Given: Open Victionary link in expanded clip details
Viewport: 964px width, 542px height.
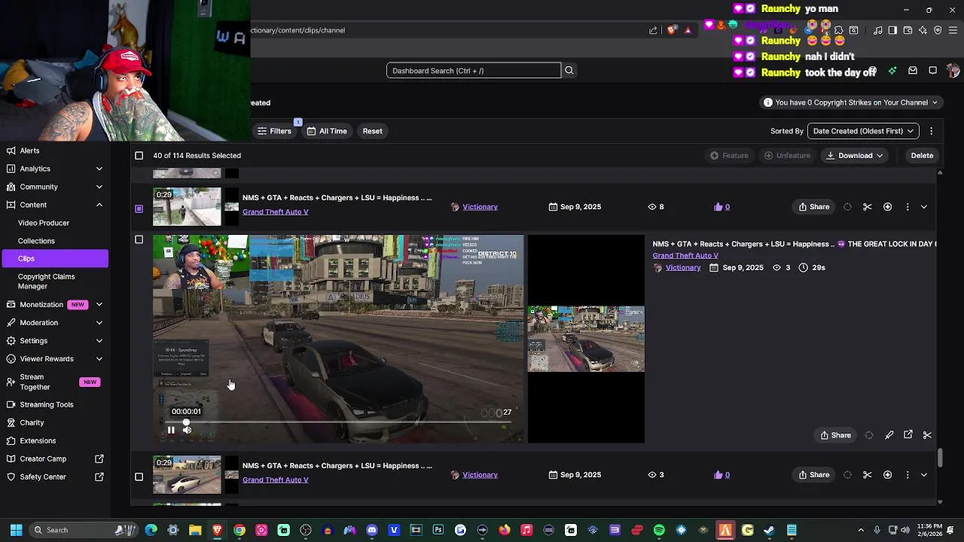Looking at the screenshot, I should [x=683, y=268].
